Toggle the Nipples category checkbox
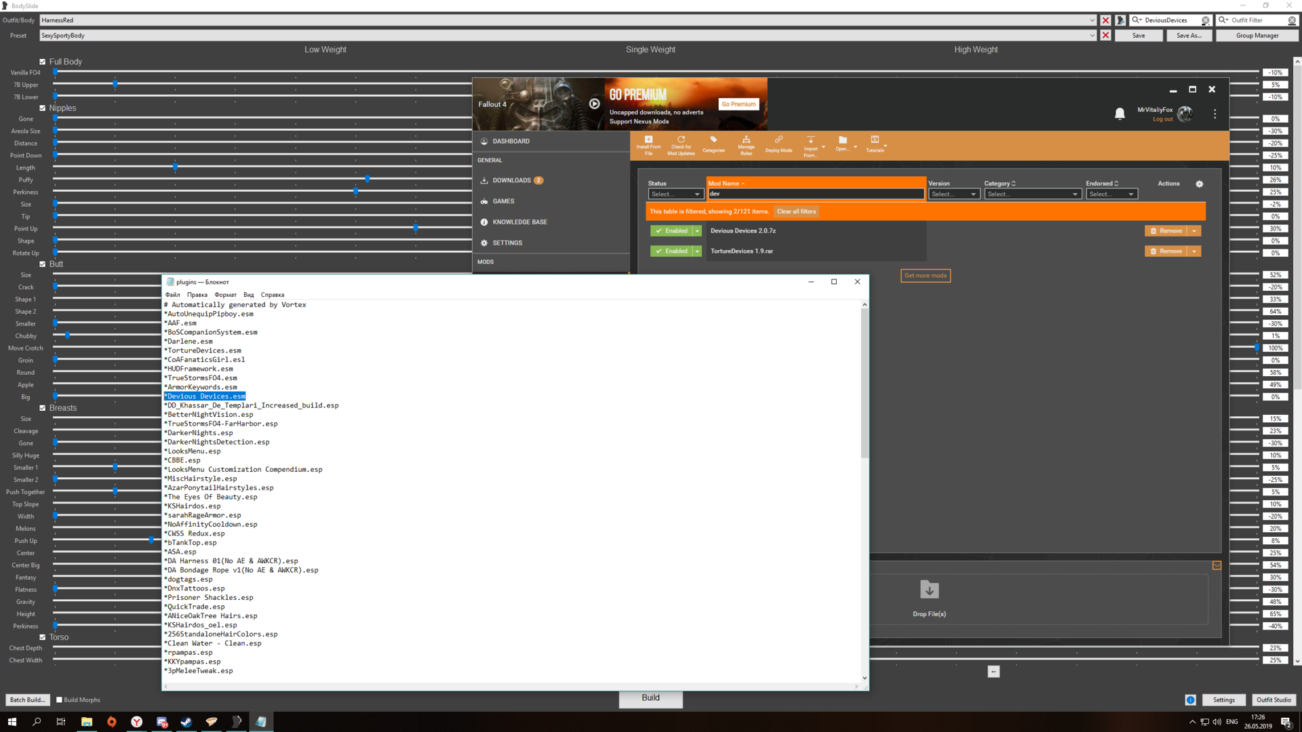This screenshot has height=732, width=1302. pos(43,108)
